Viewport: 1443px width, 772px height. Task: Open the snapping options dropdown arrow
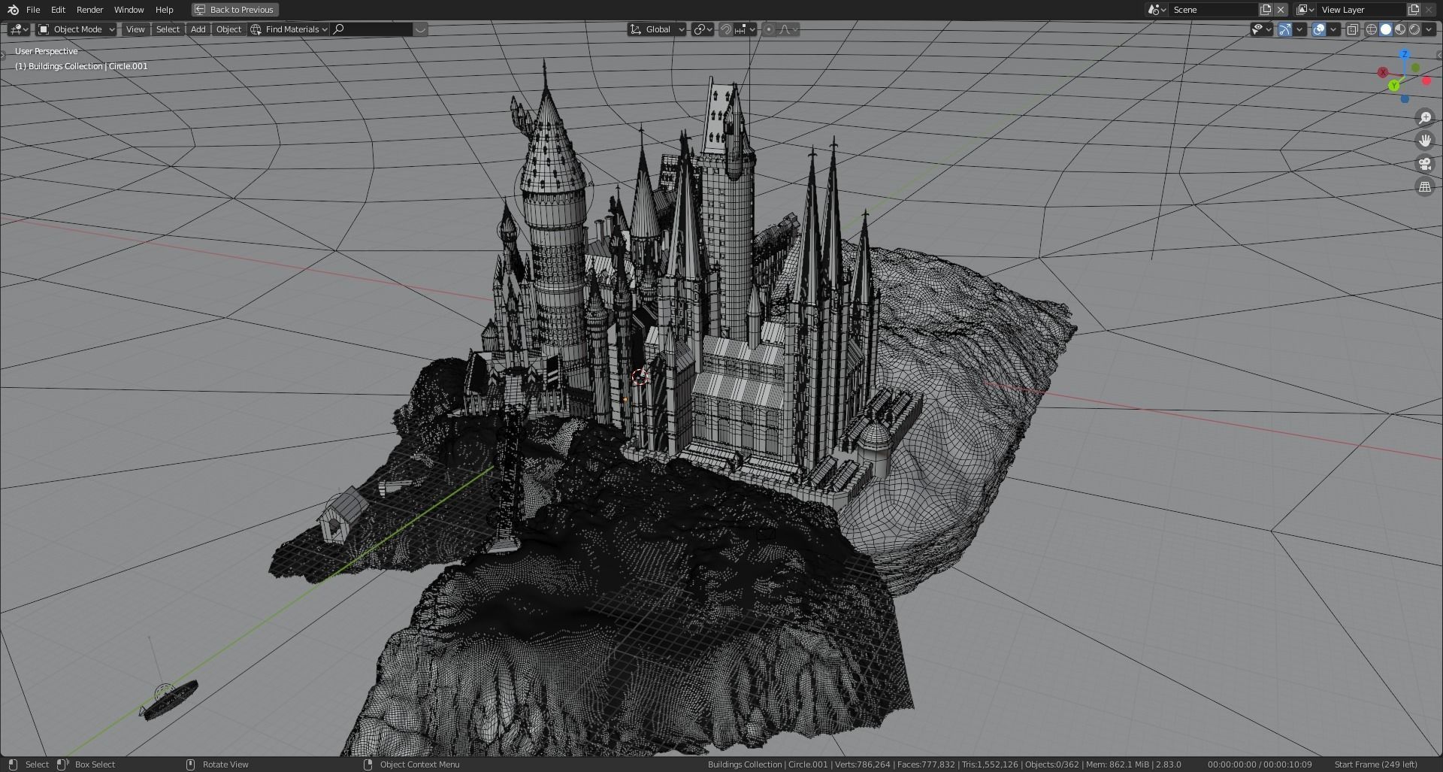click(x=752, y=29)
